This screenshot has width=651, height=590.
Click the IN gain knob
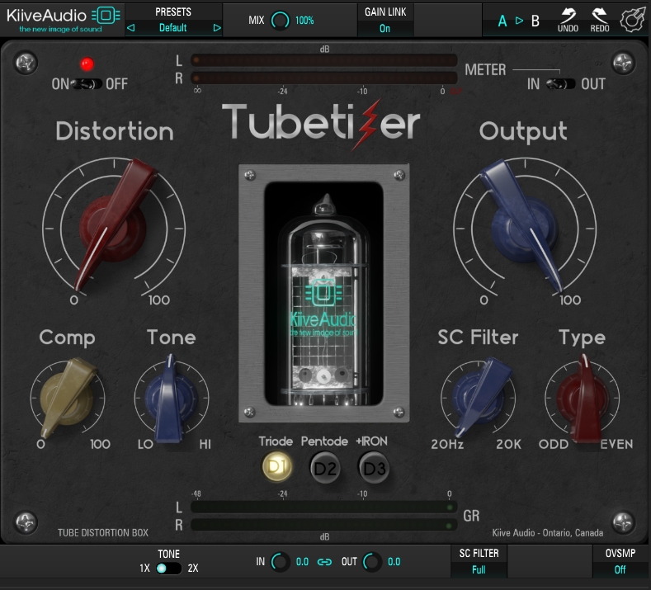[x=280, y=562]
